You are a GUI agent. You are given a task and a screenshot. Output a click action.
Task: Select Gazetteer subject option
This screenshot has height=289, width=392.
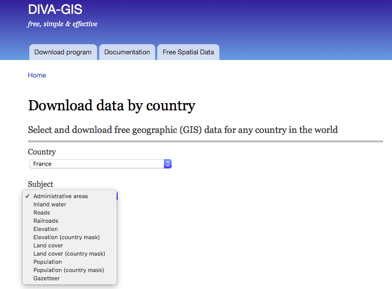pyautogui.click(x=69, y=278)
